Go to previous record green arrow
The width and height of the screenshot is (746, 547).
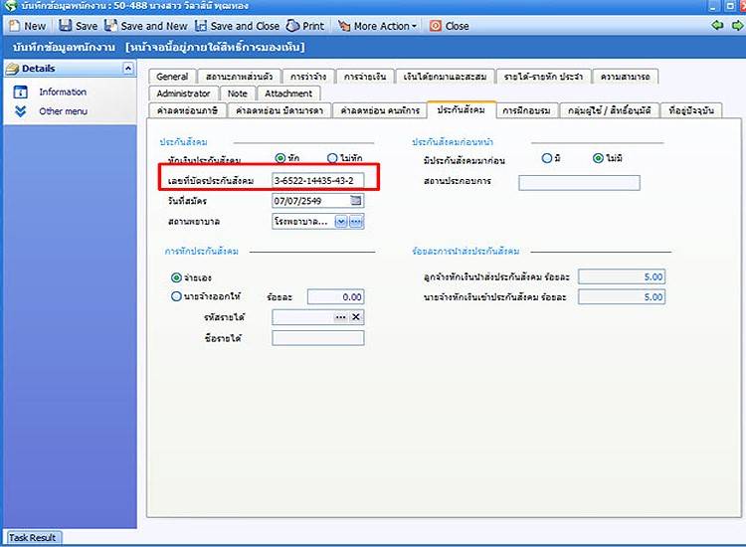718,26
